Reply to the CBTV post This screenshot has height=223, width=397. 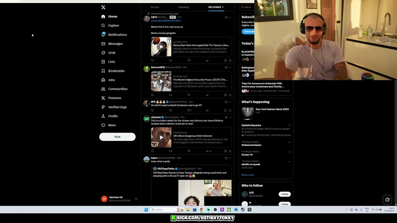pos(152,60)
